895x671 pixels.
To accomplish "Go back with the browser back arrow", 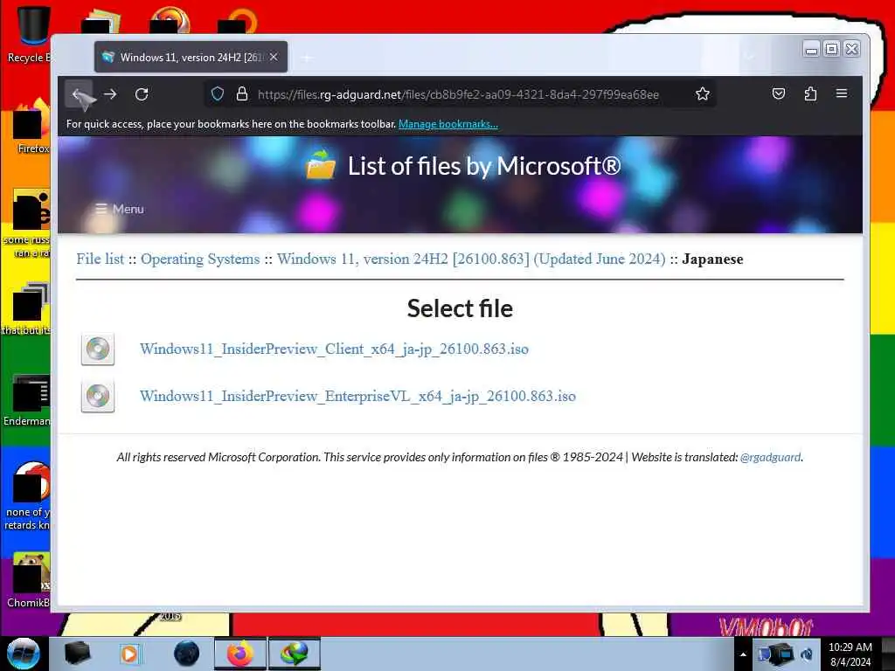I will 78,94.
